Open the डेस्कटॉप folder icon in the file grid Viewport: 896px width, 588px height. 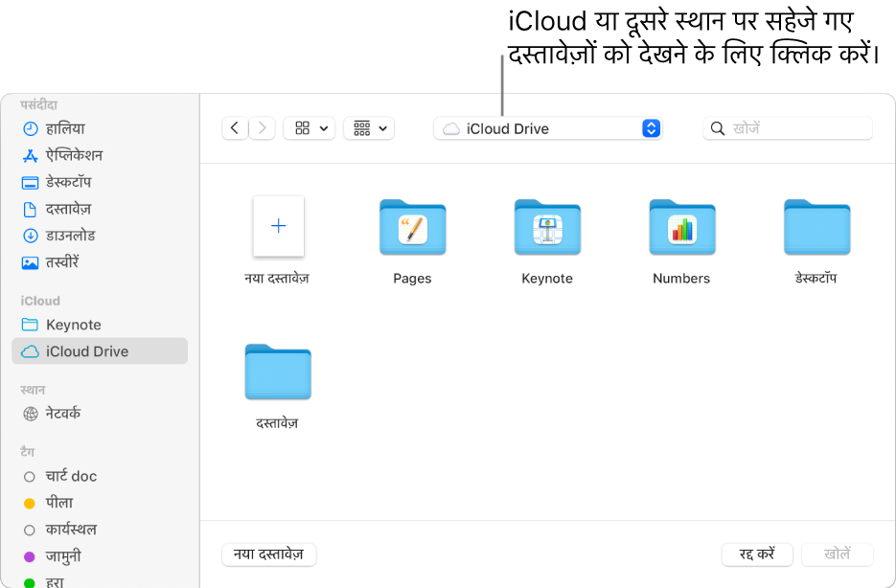coord(816,227)
